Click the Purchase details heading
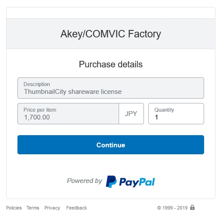Screen dimensions: 222x216 pyautogui.click(x=111, y=64)
